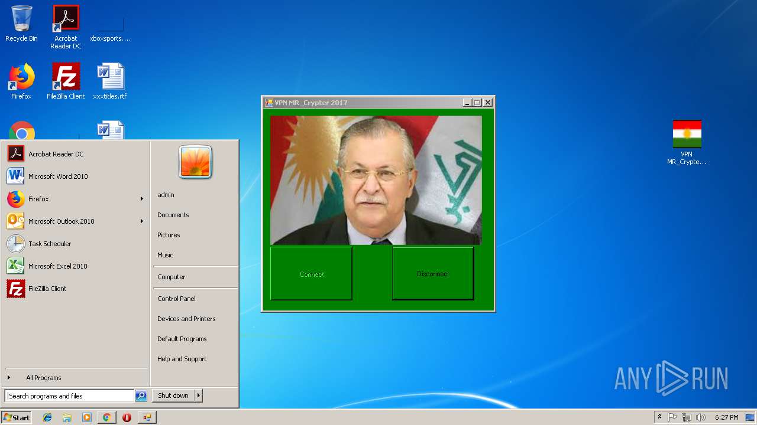The image size is (757, 425).
Task: Click the search magnifier button in Start menu
Action: [141, 396]
